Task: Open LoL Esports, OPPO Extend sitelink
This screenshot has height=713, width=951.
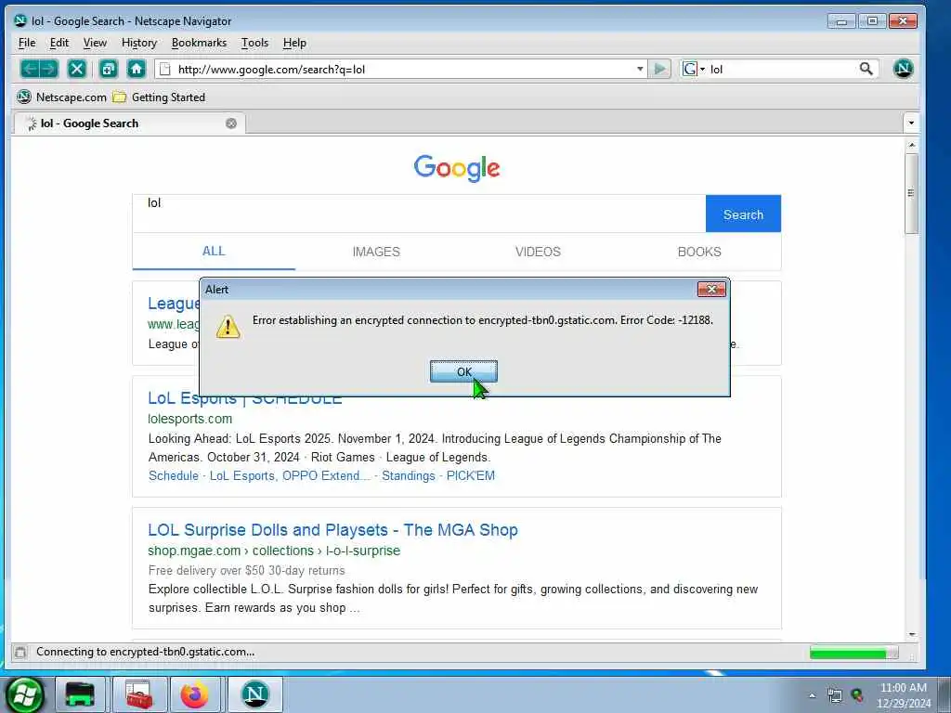Action: tap(290, 476)
